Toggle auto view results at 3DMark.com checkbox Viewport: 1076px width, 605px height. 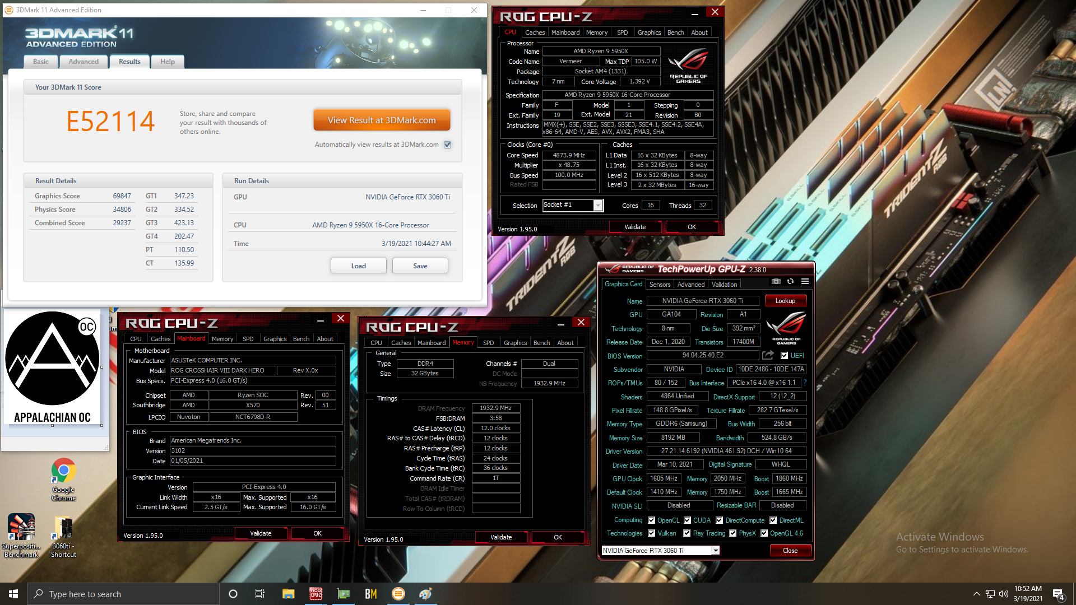pyautogui.click(x=447, y=145)
